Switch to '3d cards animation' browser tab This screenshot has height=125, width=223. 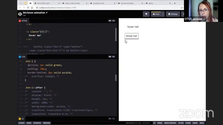coord(130,3)
